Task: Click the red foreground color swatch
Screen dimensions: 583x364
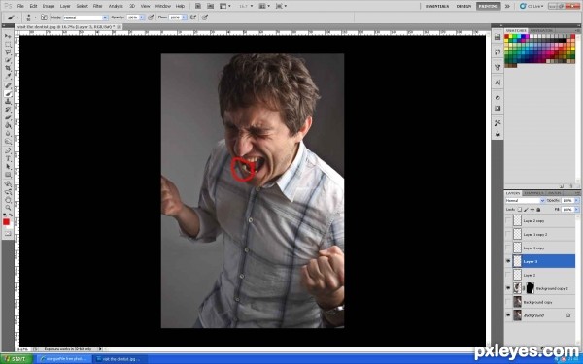Action: point(6,221)
